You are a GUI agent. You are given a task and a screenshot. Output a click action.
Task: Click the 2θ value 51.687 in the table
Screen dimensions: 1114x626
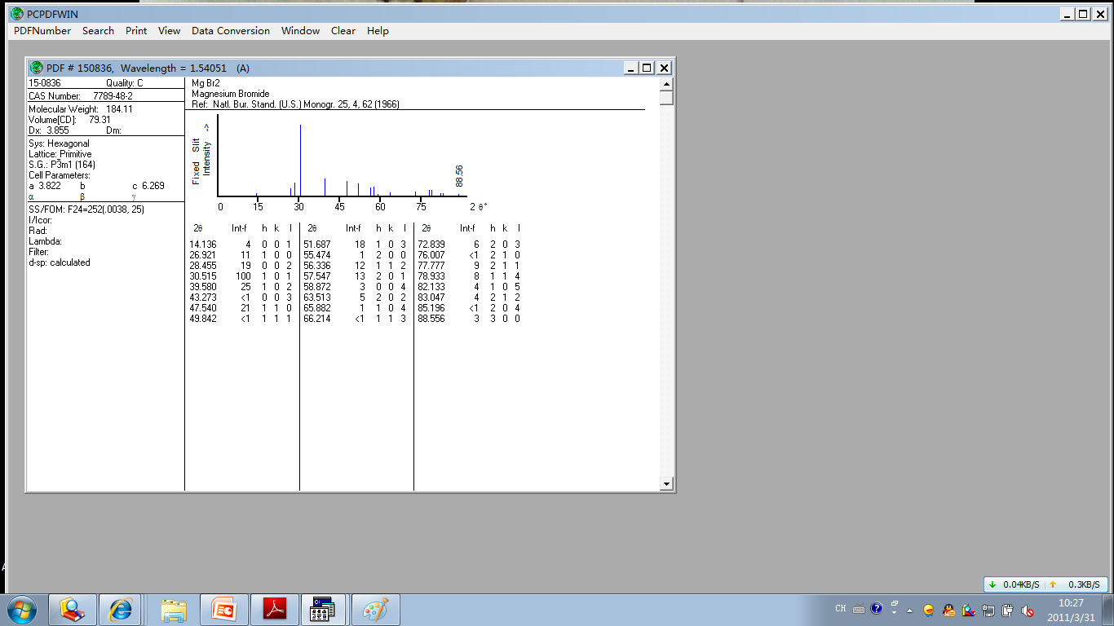point(317,245)
